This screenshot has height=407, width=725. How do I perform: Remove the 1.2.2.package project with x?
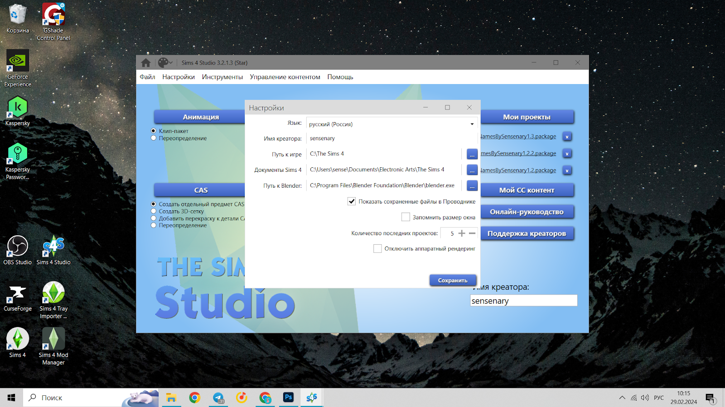point(567,154)
